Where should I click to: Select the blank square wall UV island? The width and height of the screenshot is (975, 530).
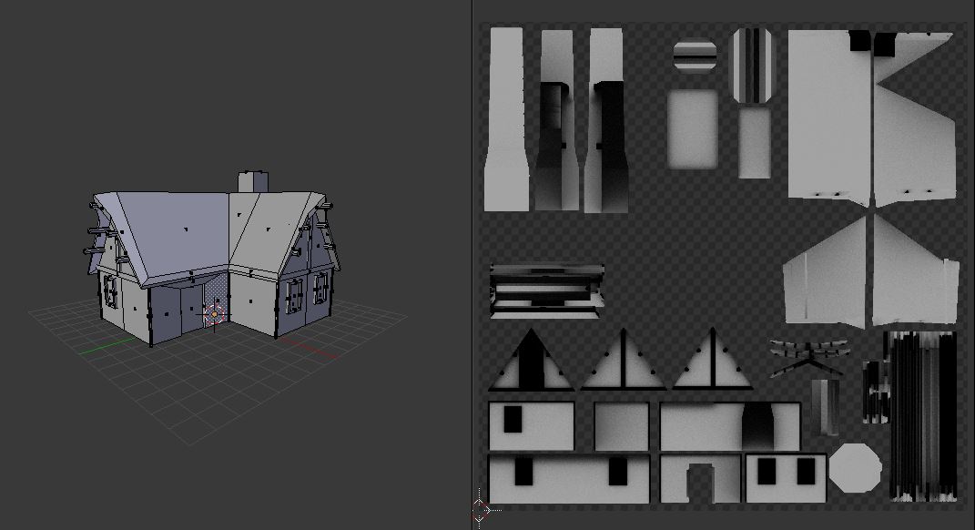click(621, 426)
